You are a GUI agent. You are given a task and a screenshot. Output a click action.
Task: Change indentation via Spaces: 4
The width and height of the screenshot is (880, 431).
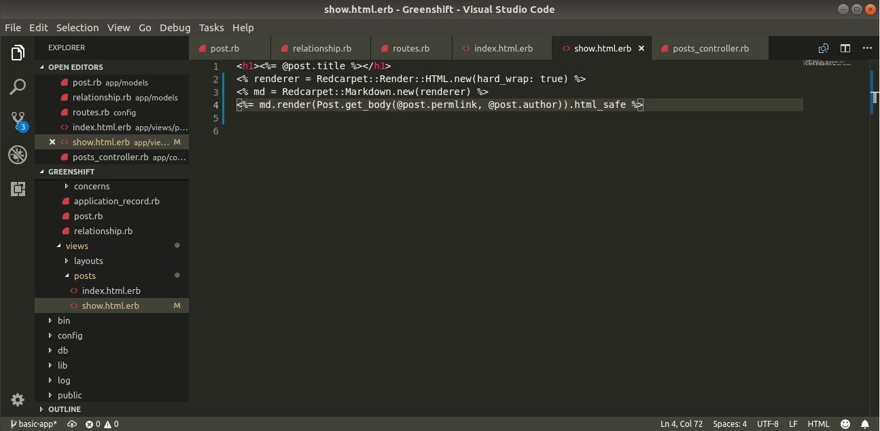(x=730, y=424)
